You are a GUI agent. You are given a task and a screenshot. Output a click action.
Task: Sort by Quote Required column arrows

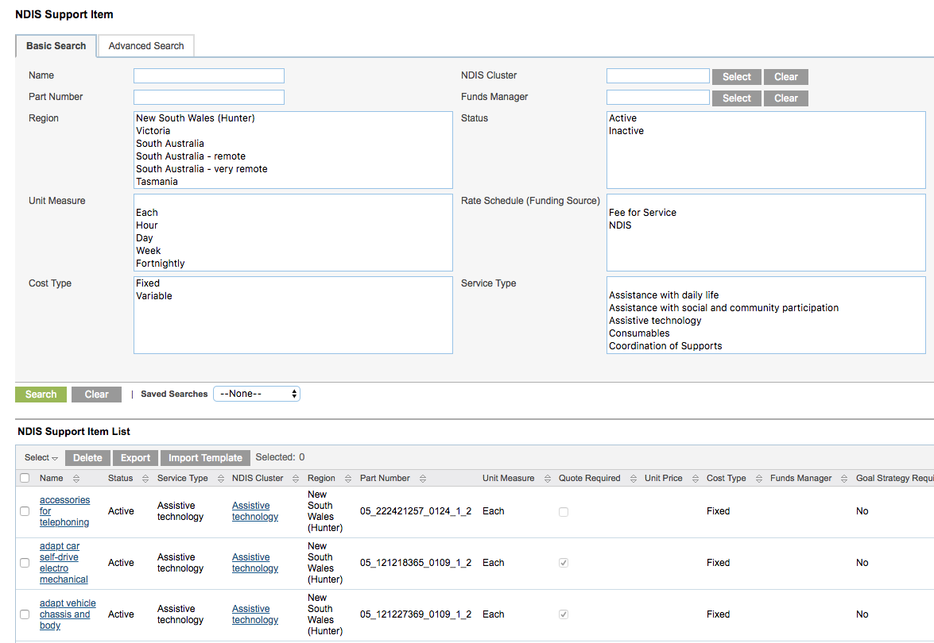[634, 478]
